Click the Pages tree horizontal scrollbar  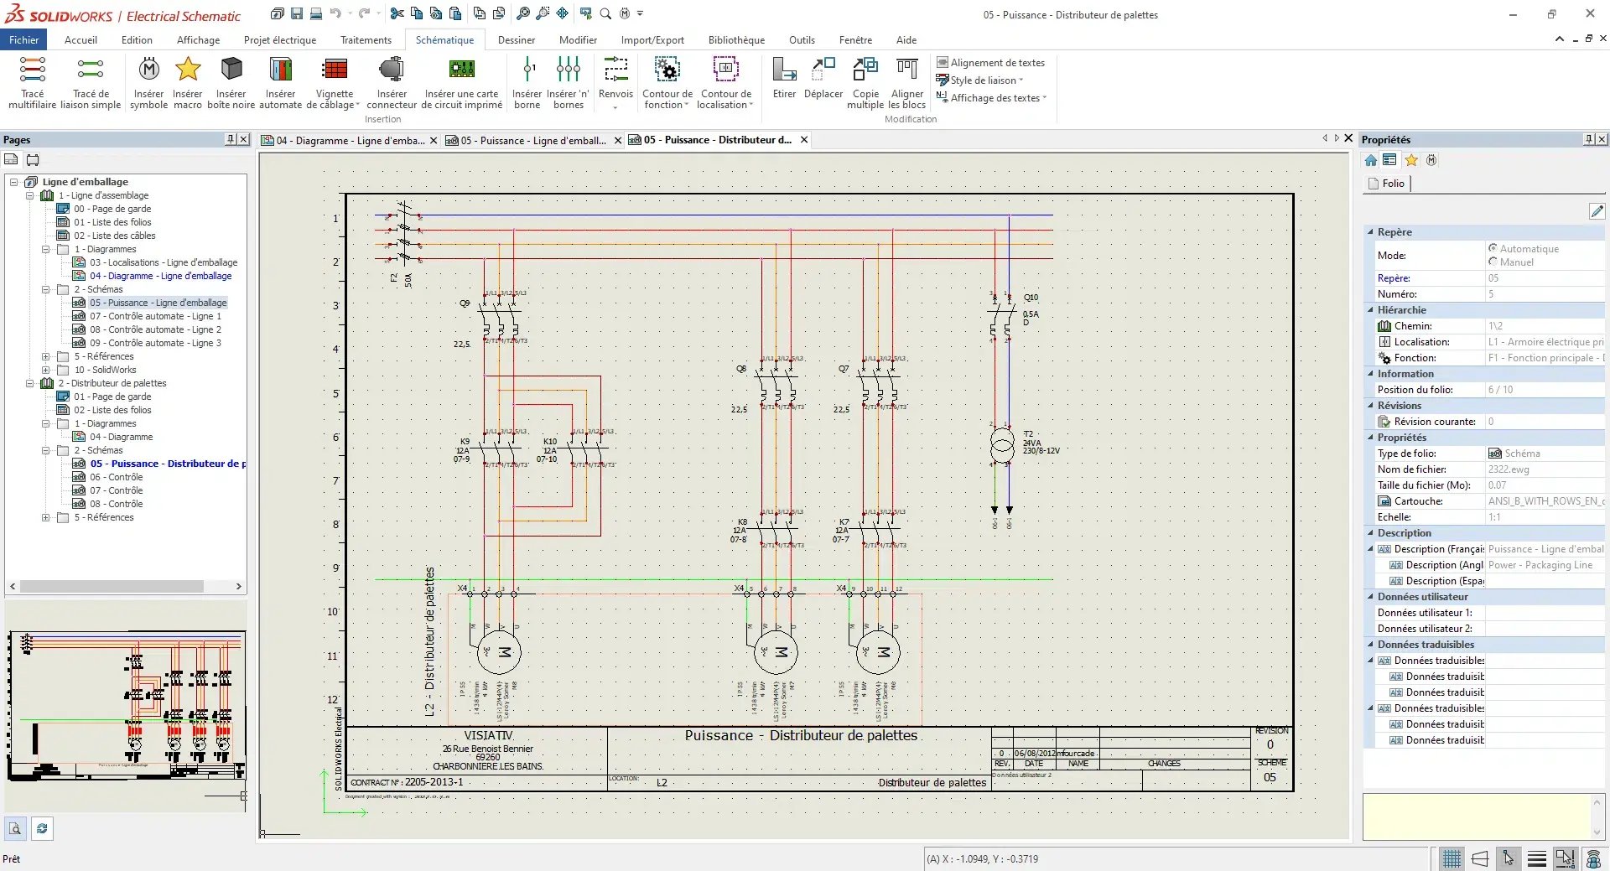pyautogui.click(x=126, y=587)
